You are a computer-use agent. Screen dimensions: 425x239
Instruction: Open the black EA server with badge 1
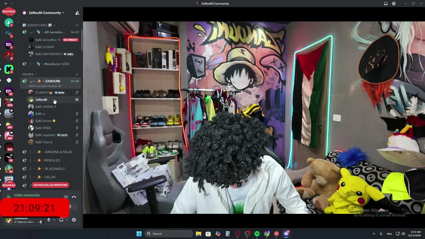tap(9, 45)
